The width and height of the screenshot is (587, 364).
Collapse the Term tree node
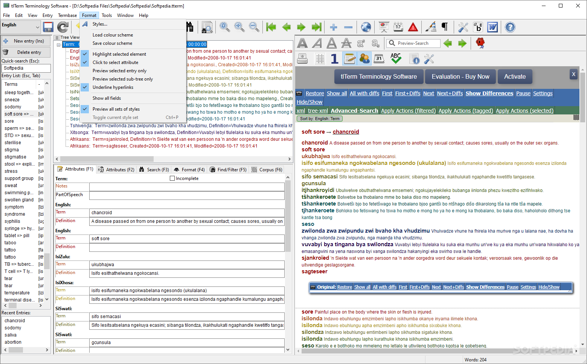click(59, 44)
